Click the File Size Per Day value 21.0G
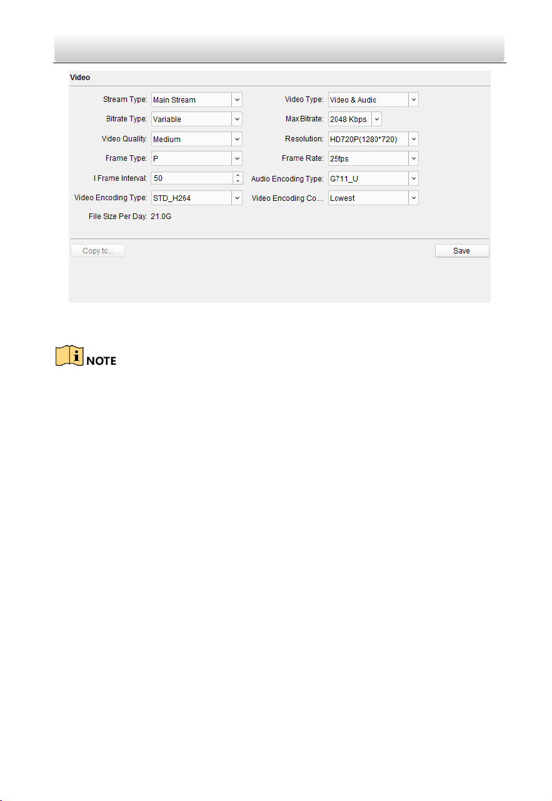The image size is (552, 801). pyautogui.click(x=161, y=218)
